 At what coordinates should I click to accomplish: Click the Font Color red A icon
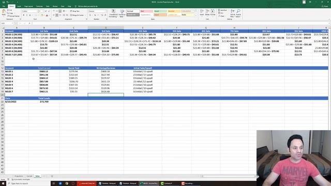pyautogui.click(x=47, y=15)
